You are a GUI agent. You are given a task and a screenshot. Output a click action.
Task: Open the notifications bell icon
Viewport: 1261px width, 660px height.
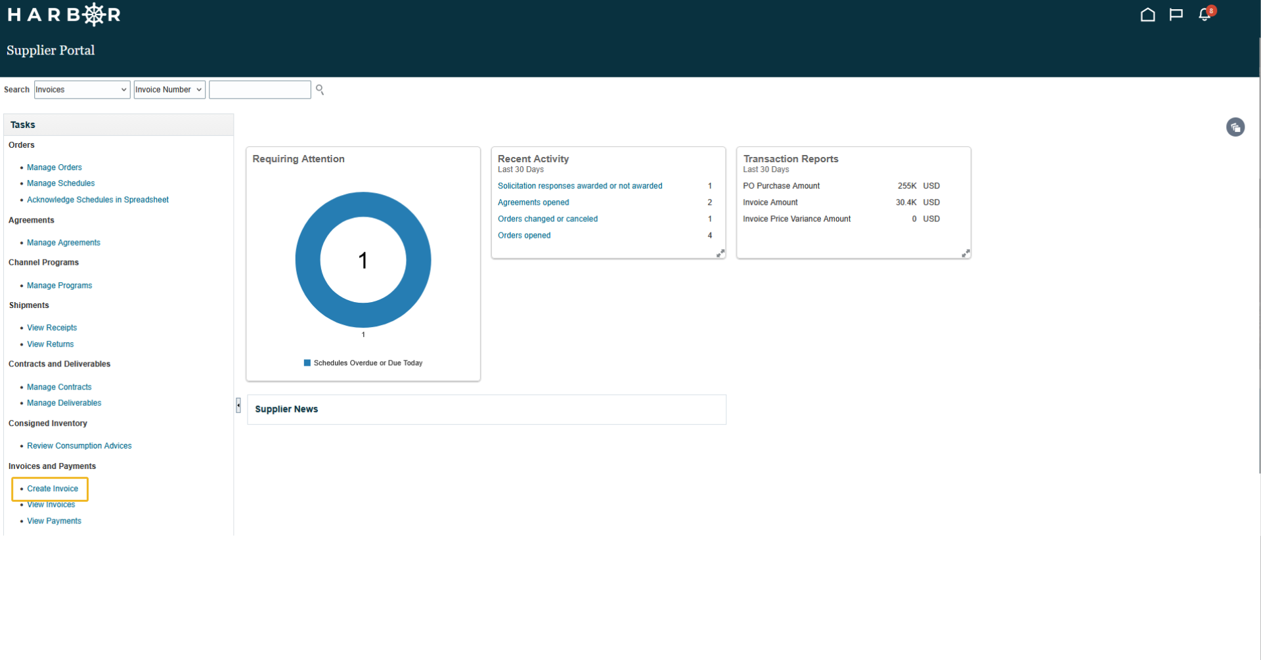coord(1205,14)
